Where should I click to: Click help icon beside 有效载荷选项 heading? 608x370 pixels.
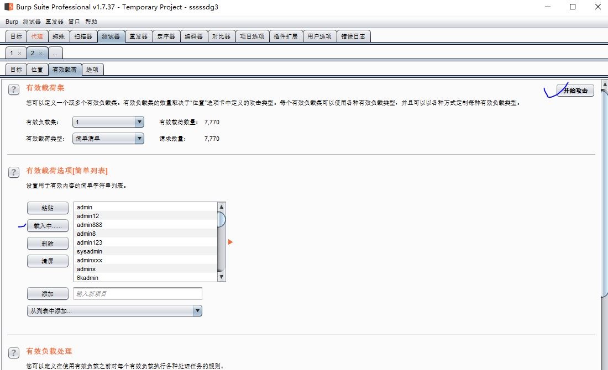click(x=14, y=172)
